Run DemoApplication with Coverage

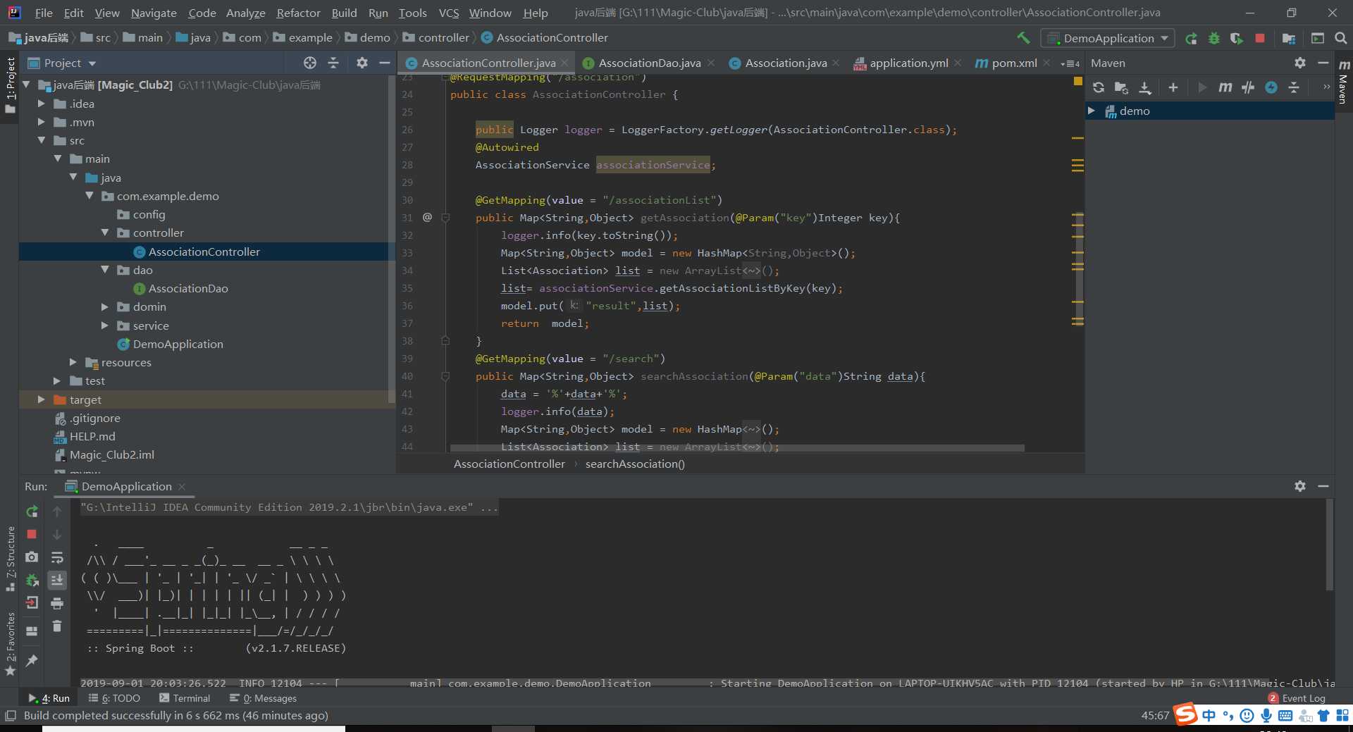pyautogui.click(x=1237, y=38)
